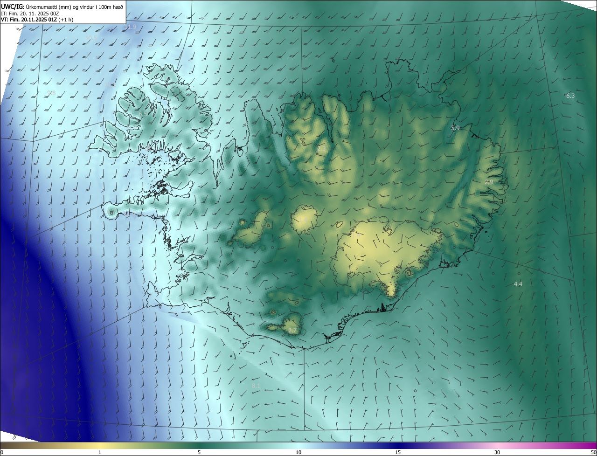Click the 5 tick on the color scale
The height and width of the screenshot is (456, 597).
click(x=199, y=452)
